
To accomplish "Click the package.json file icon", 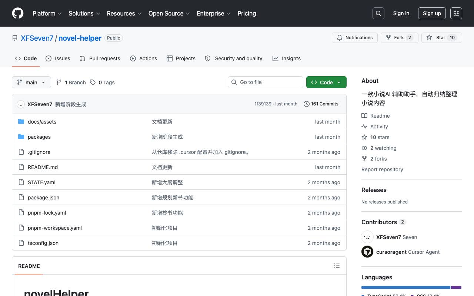I will tap(21, 198).
